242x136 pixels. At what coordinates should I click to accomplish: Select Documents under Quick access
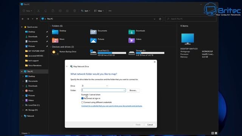[x=33, y=41]
